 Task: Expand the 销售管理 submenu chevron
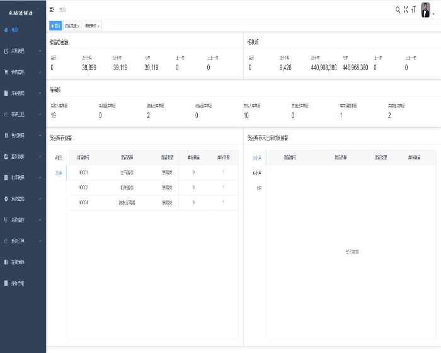tap(40, 72)
